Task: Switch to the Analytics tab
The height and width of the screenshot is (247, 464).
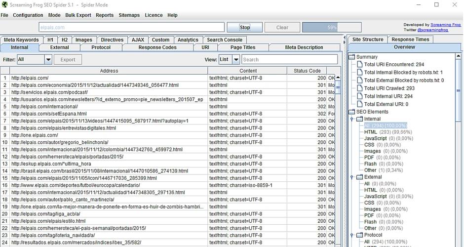Action: (188, 40)
